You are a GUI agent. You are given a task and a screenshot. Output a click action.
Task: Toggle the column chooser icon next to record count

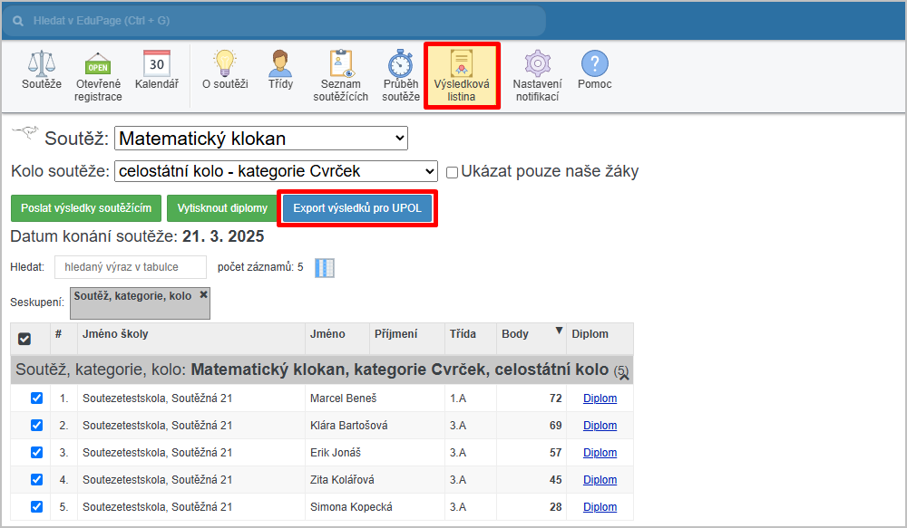325,267
